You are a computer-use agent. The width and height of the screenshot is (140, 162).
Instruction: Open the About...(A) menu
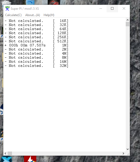33,15
